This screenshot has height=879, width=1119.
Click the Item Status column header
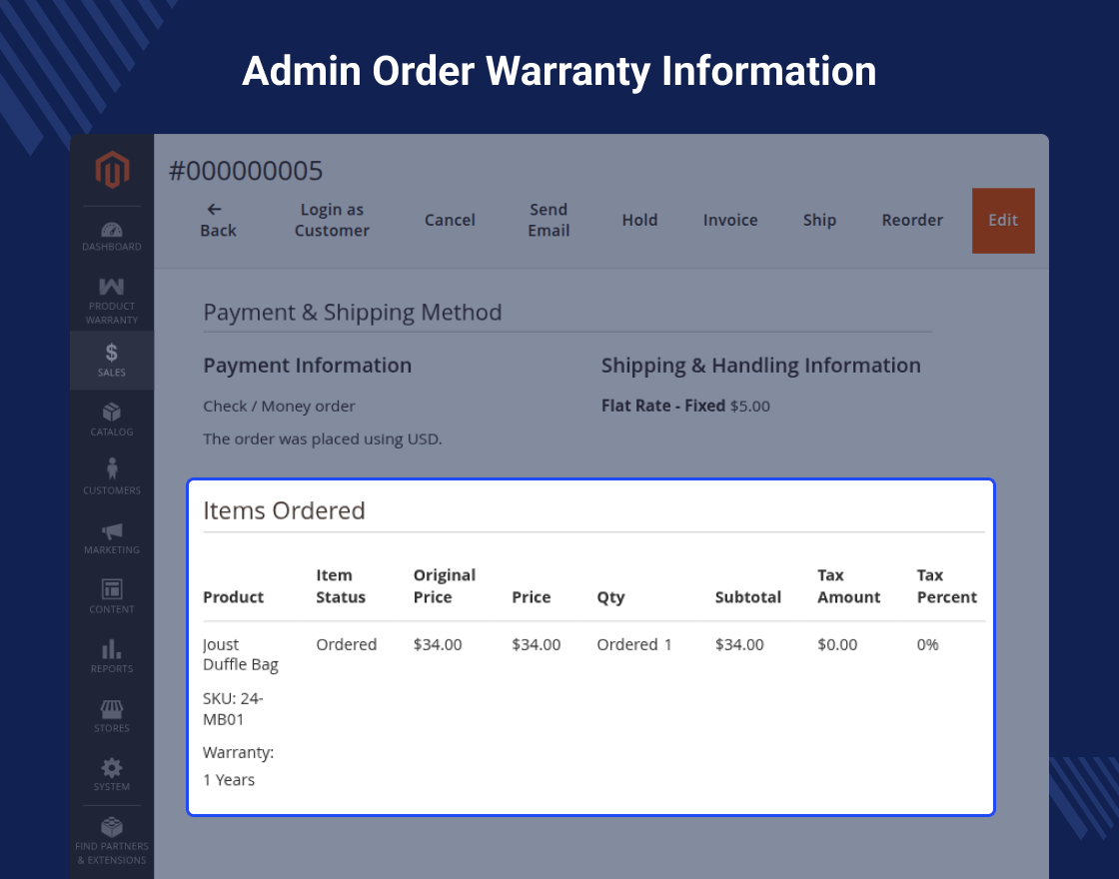pyautogui.click(x=341, y=585)
